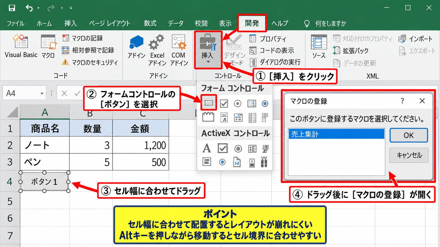The width and height of the screenshot is (440, 247).
Task: Click the help ? in マクロの登録
Action: (402, 101)
